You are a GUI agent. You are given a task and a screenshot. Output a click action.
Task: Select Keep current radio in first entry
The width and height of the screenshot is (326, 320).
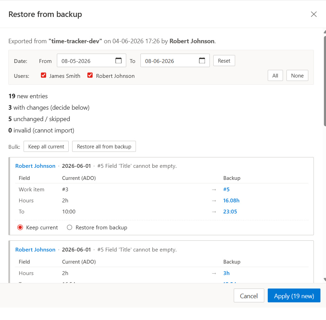(x=20, y=228)
